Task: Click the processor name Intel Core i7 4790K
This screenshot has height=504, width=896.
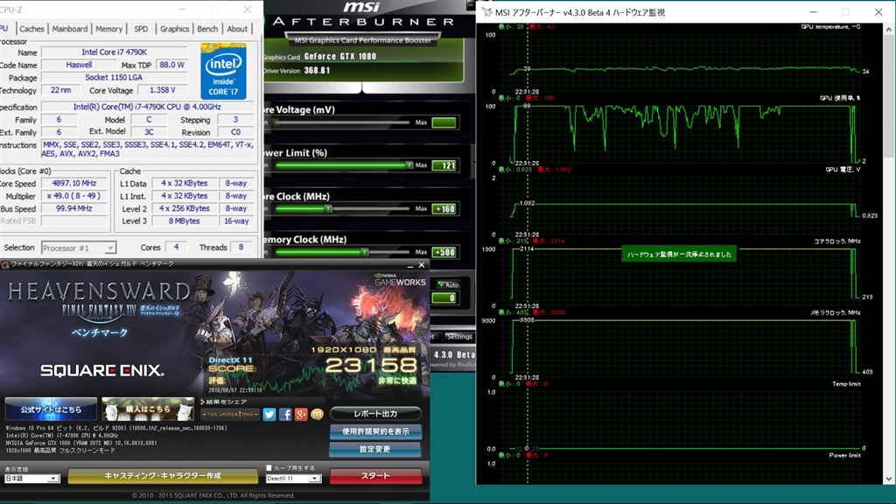Action: pyautogui.click(x=115, y=52)
